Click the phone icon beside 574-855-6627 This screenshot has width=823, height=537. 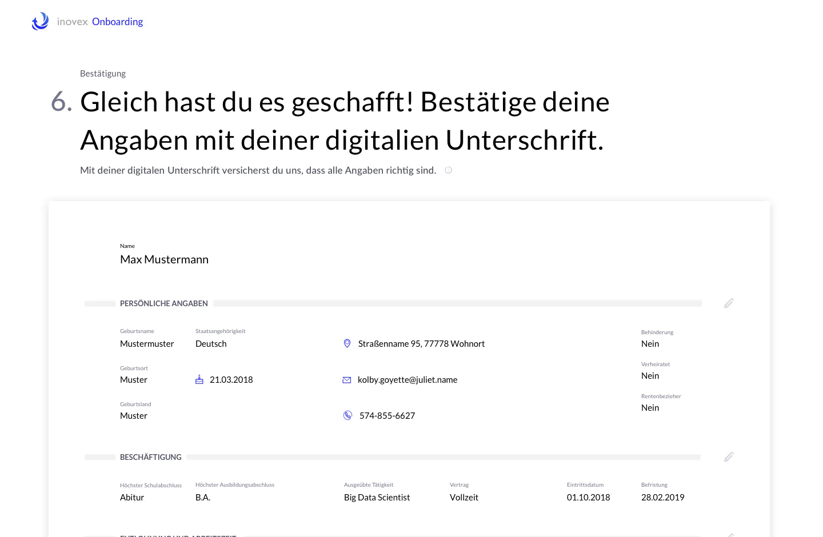click(x=347, y=415)
